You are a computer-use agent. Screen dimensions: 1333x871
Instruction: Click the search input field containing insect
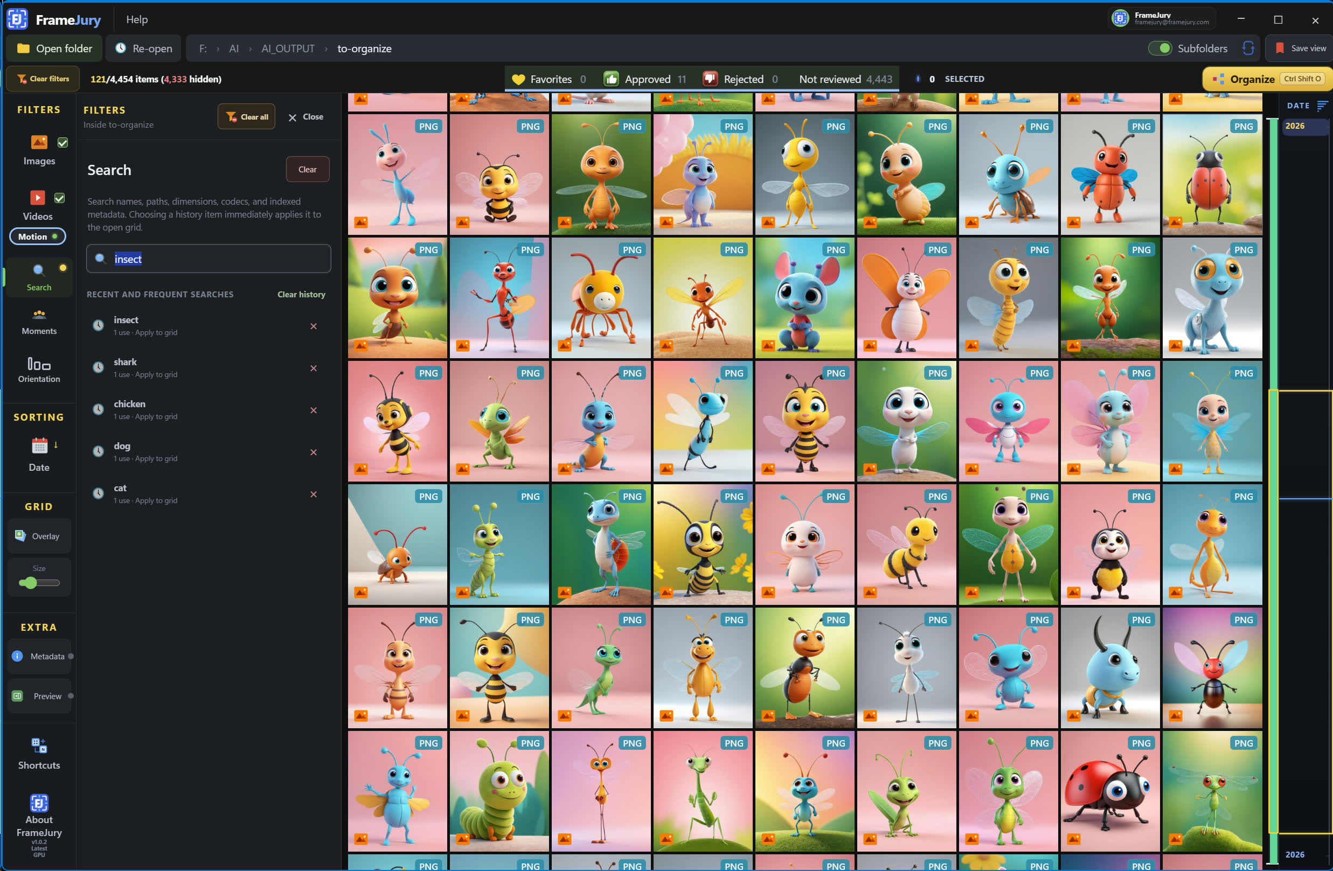pos(209,259)
